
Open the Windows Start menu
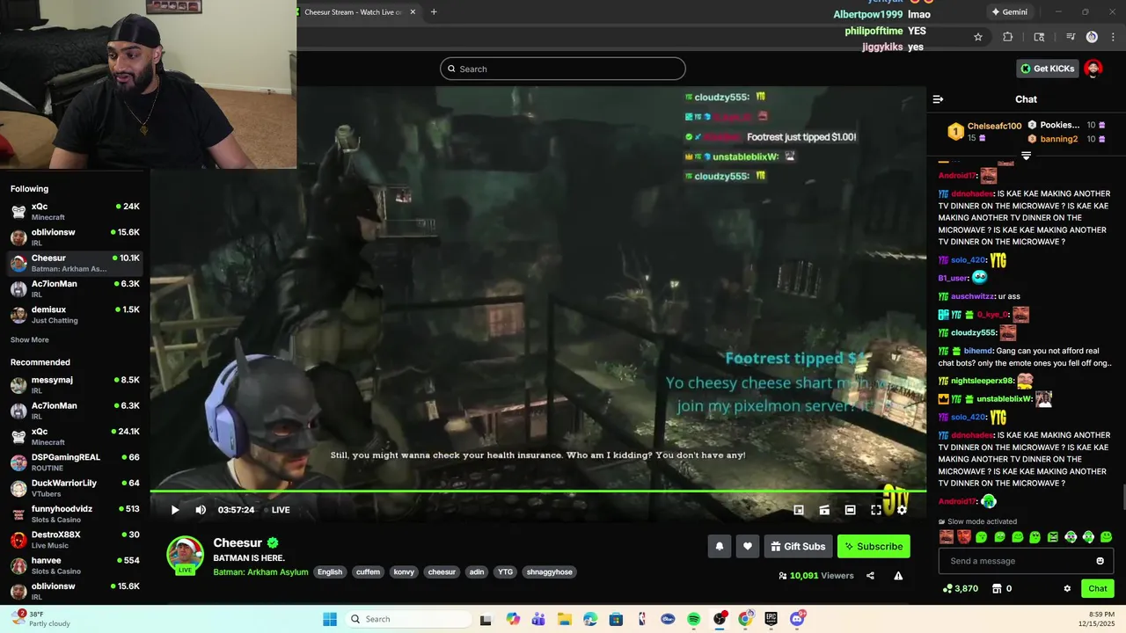click(x=330, y=619)
